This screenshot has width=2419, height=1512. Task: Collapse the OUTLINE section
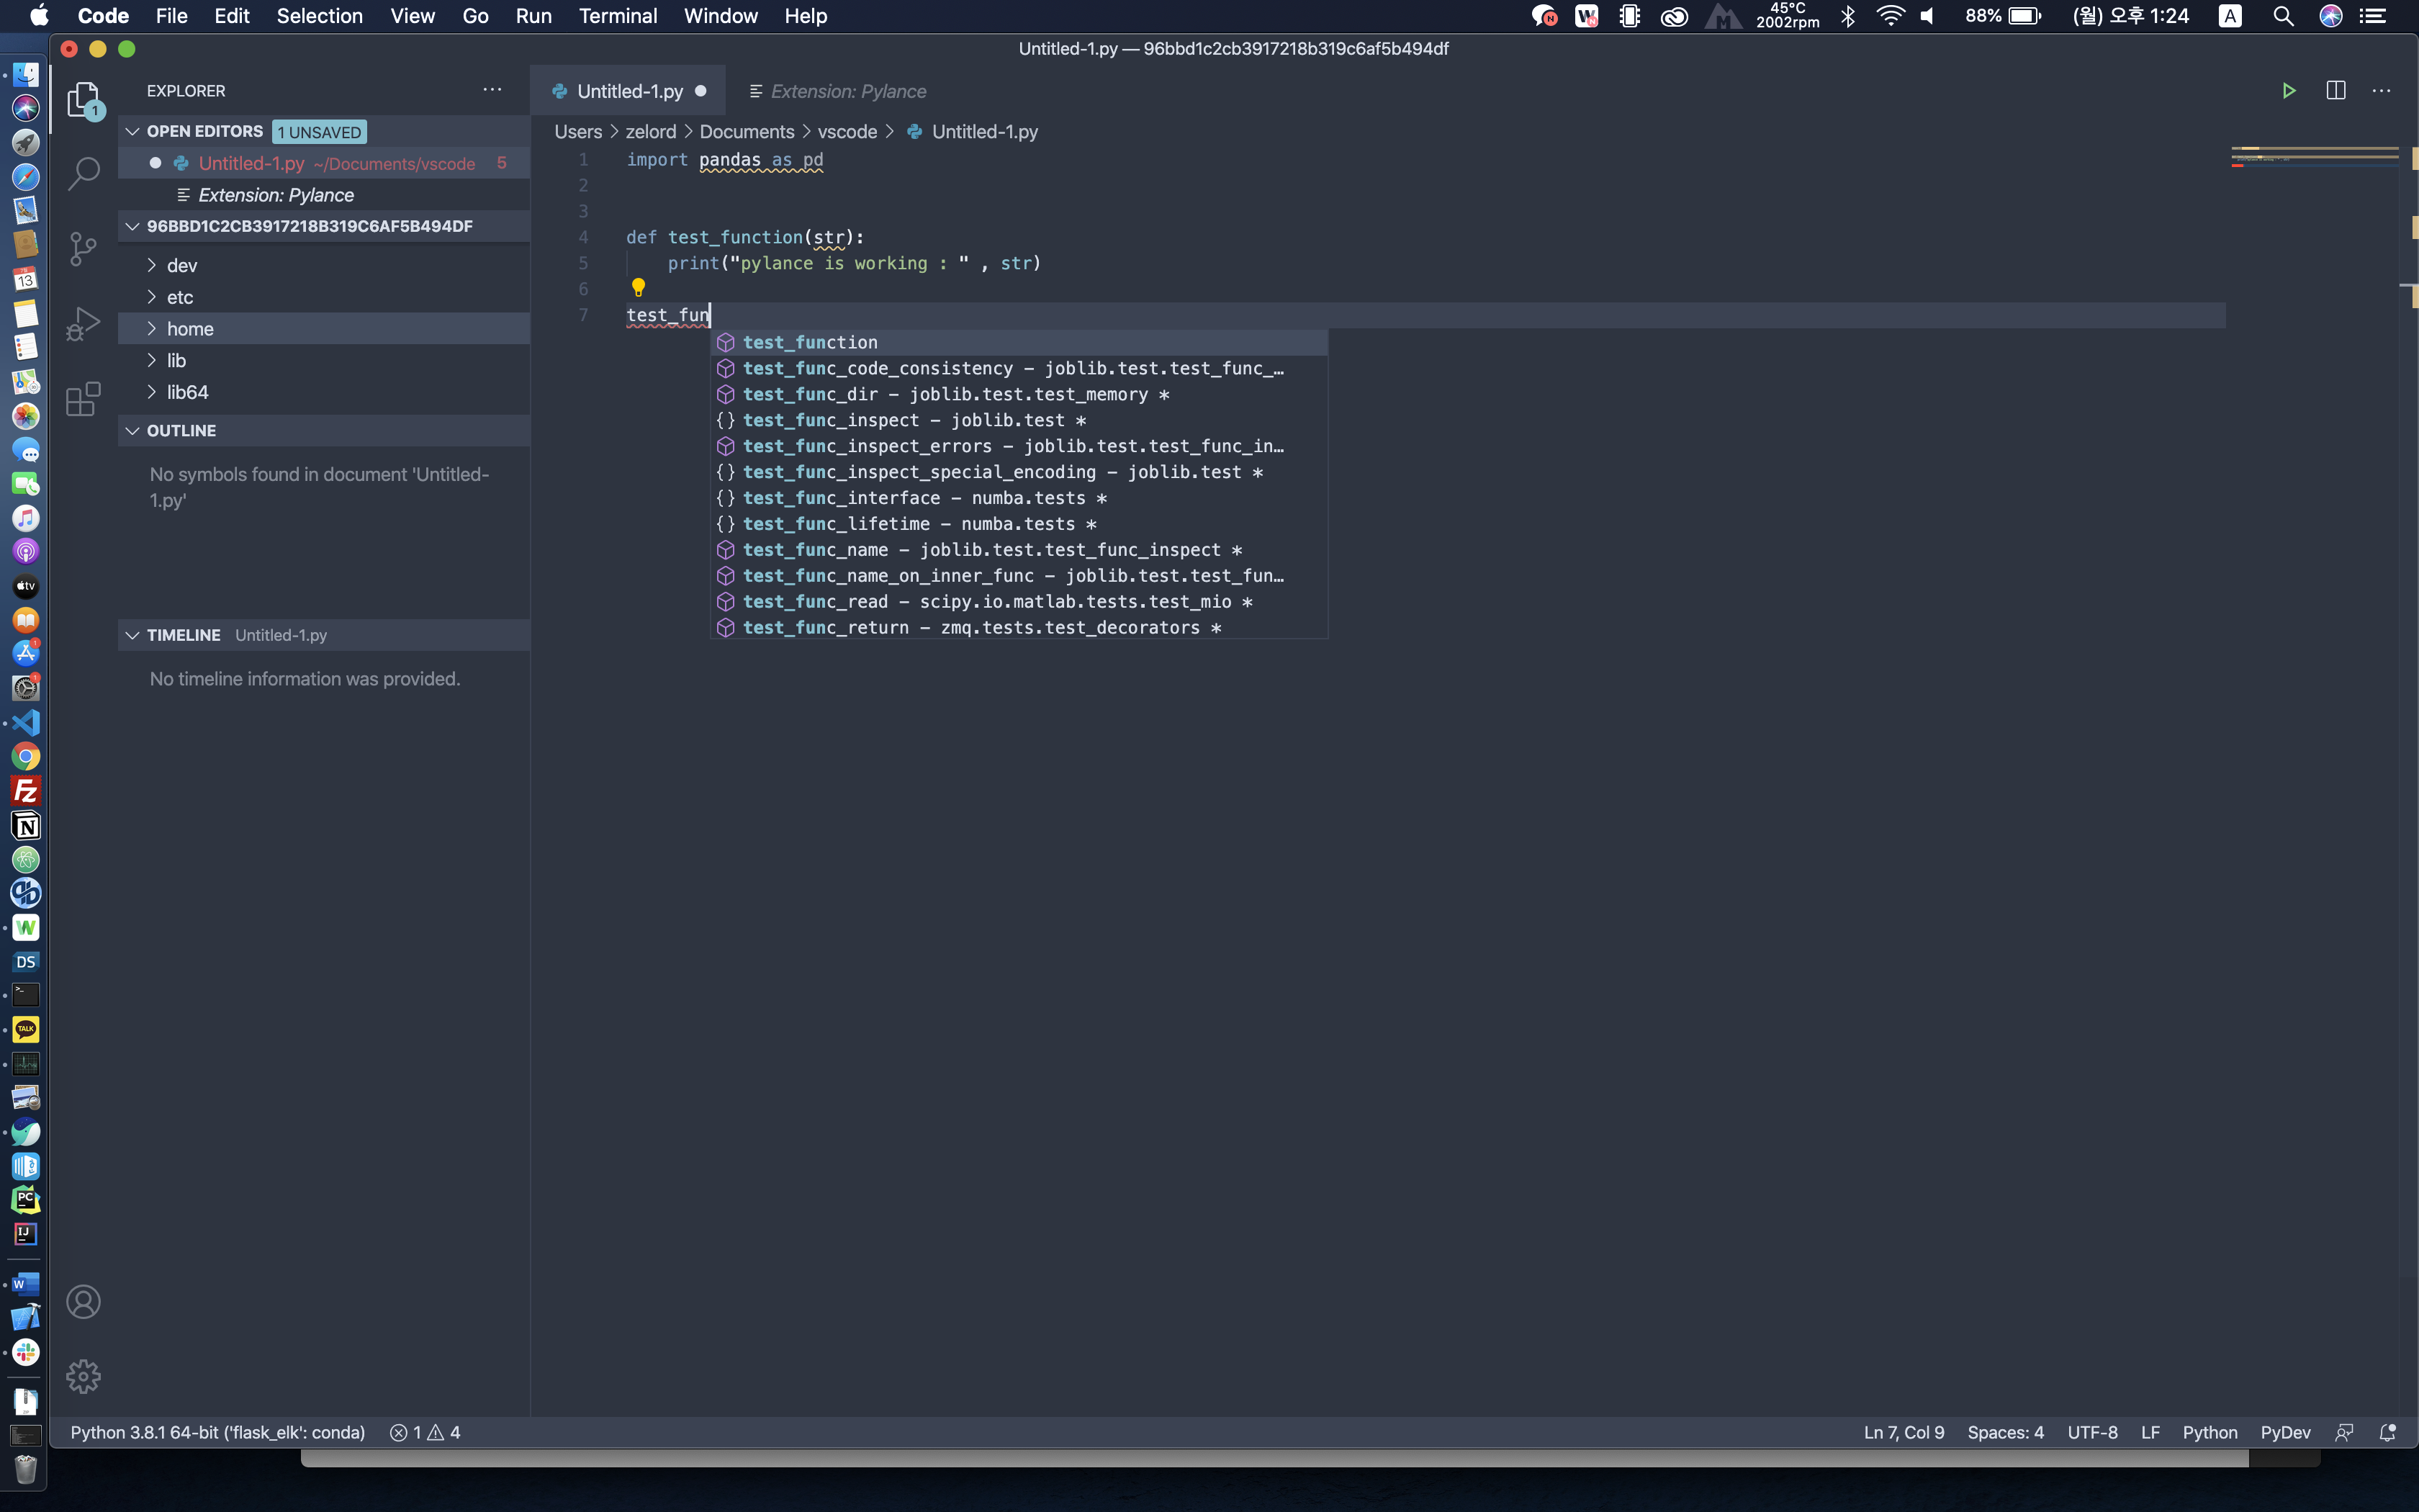tap(133, 431)
